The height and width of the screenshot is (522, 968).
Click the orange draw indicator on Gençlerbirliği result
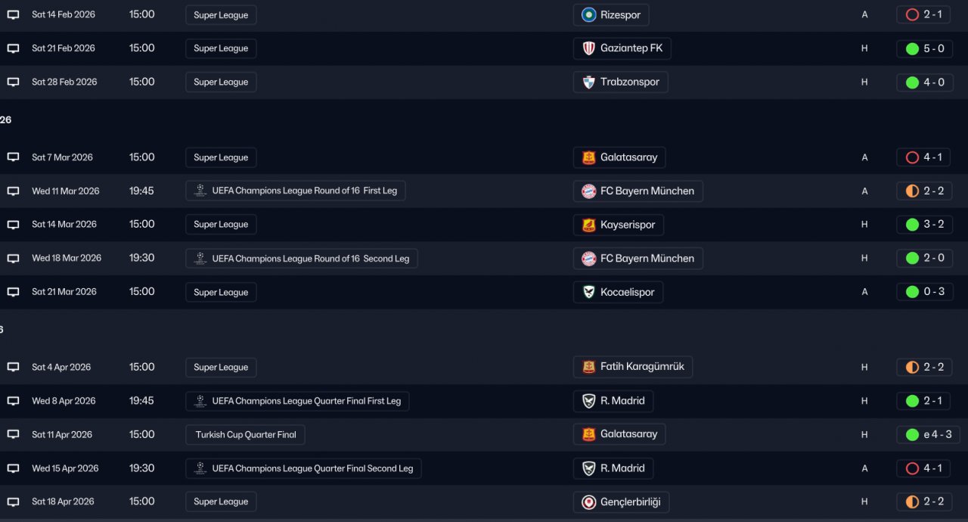tap(912, 502)
